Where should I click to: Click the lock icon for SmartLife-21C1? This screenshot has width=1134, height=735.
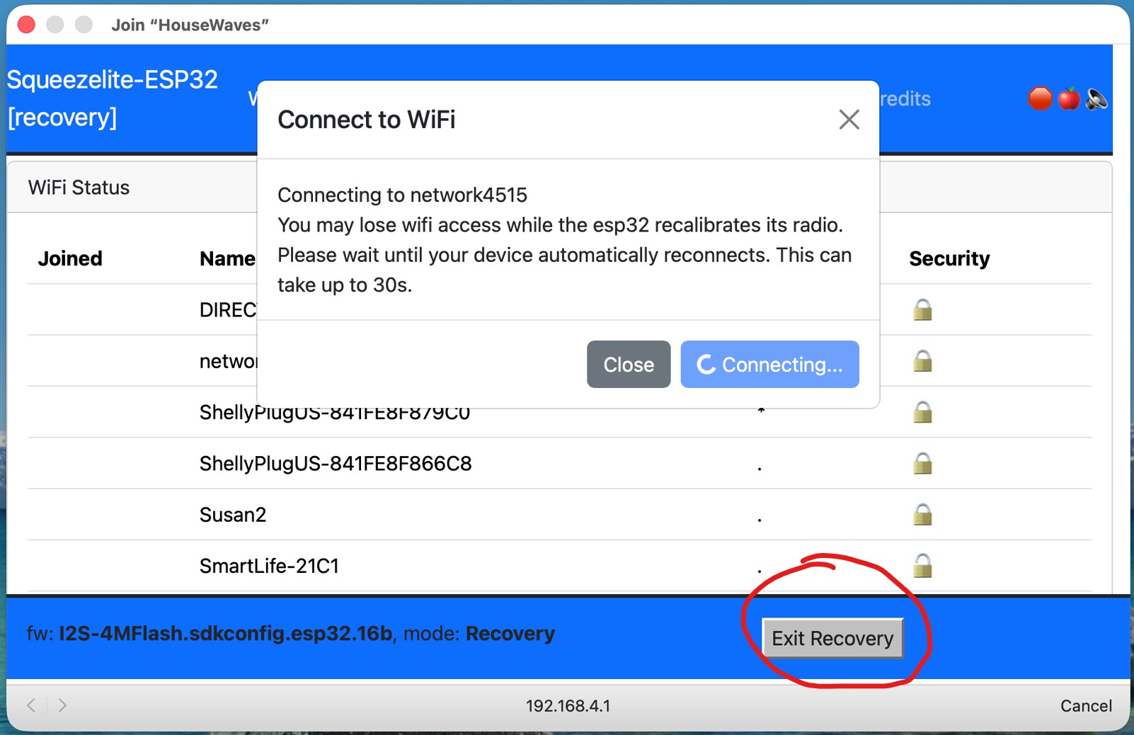click(x=922, y=565)
